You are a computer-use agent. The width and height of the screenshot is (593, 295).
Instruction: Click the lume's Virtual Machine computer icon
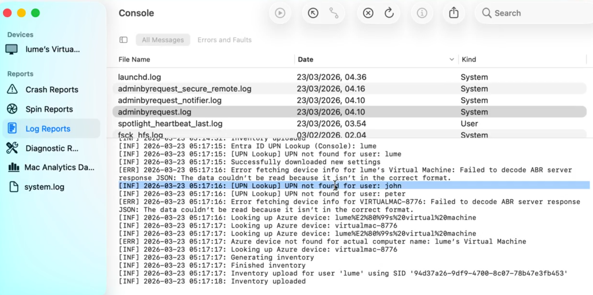pyautogui.click(x=12, y=49)
